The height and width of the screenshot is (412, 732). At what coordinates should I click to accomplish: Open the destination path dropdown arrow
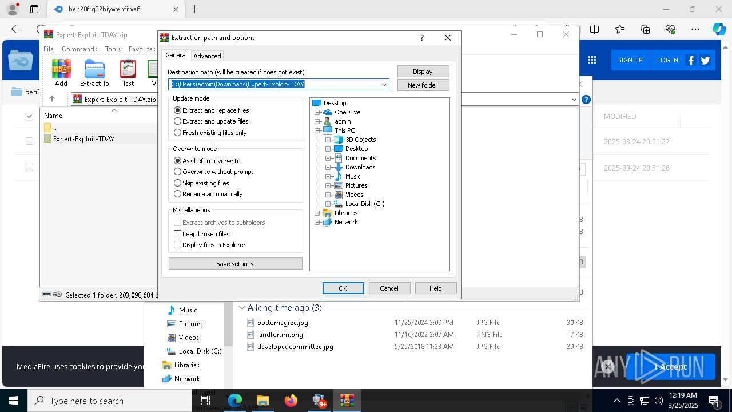point(384,84)
